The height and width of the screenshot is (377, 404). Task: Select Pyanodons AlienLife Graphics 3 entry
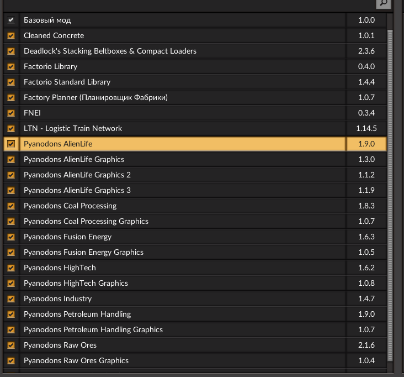coord(77,190)
